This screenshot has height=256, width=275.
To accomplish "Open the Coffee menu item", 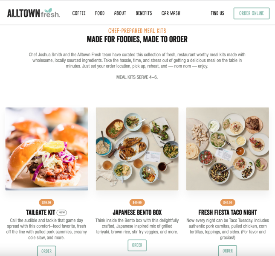I will (x=79, y=13).
